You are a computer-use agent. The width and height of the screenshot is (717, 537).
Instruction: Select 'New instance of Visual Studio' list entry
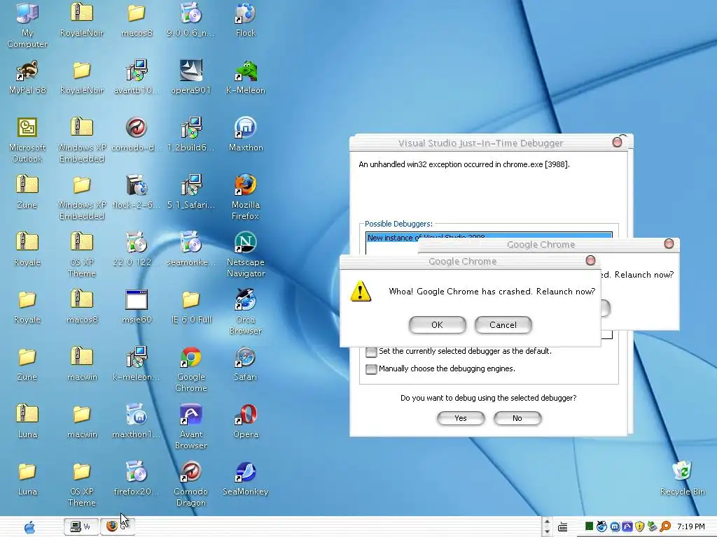pyautogui.click(x=488, y=237)
